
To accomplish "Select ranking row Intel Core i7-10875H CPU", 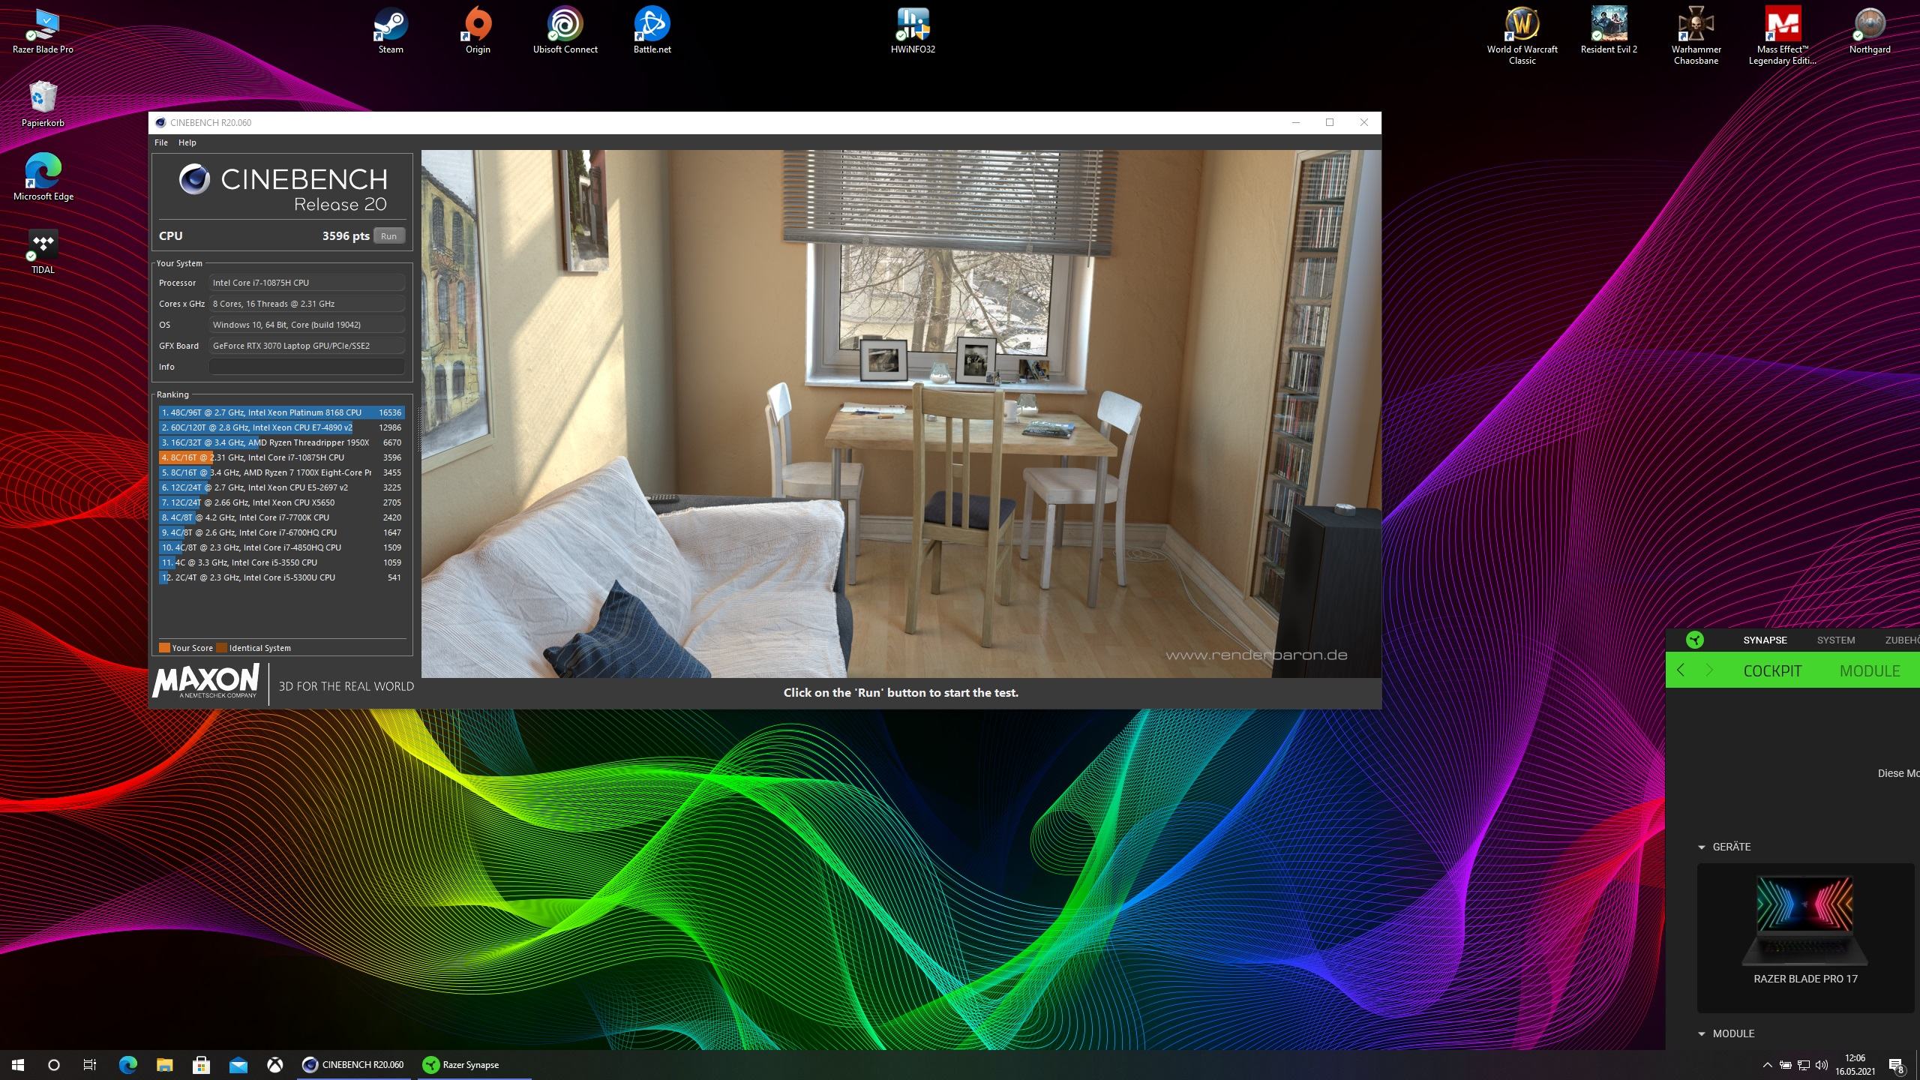I will [x=281, y=457].
